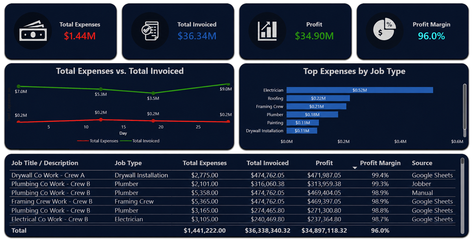The image size is (473, 239).
Task: Click the $36,338,340.32 total invoiced cell
Action: click(268, 231)
